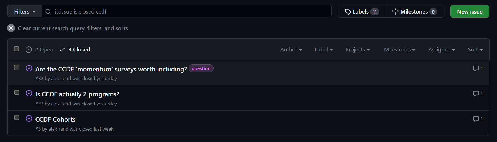Select the 'CCDF Cohorts' issue checkbox

coord(17,118)
